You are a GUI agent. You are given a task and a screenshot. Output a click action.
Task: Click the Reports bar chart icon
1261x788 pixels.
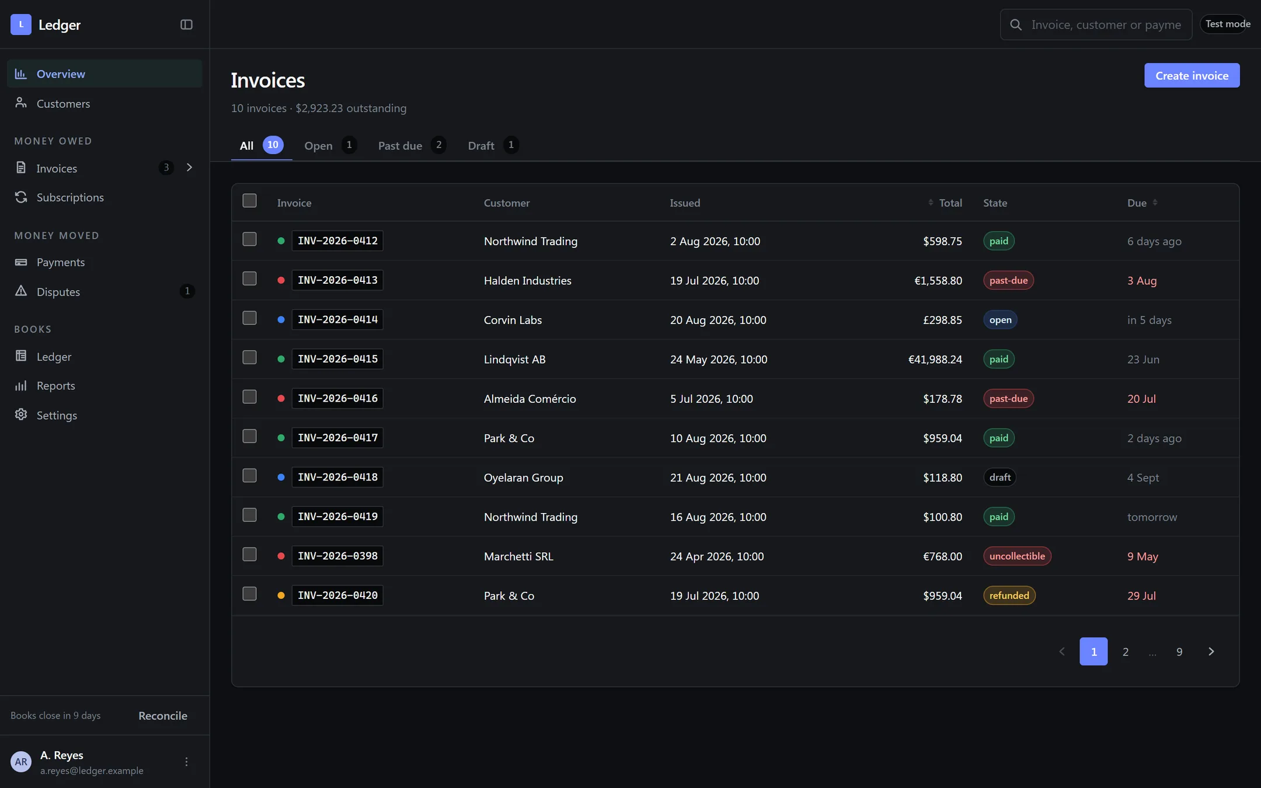coord(21,385)
